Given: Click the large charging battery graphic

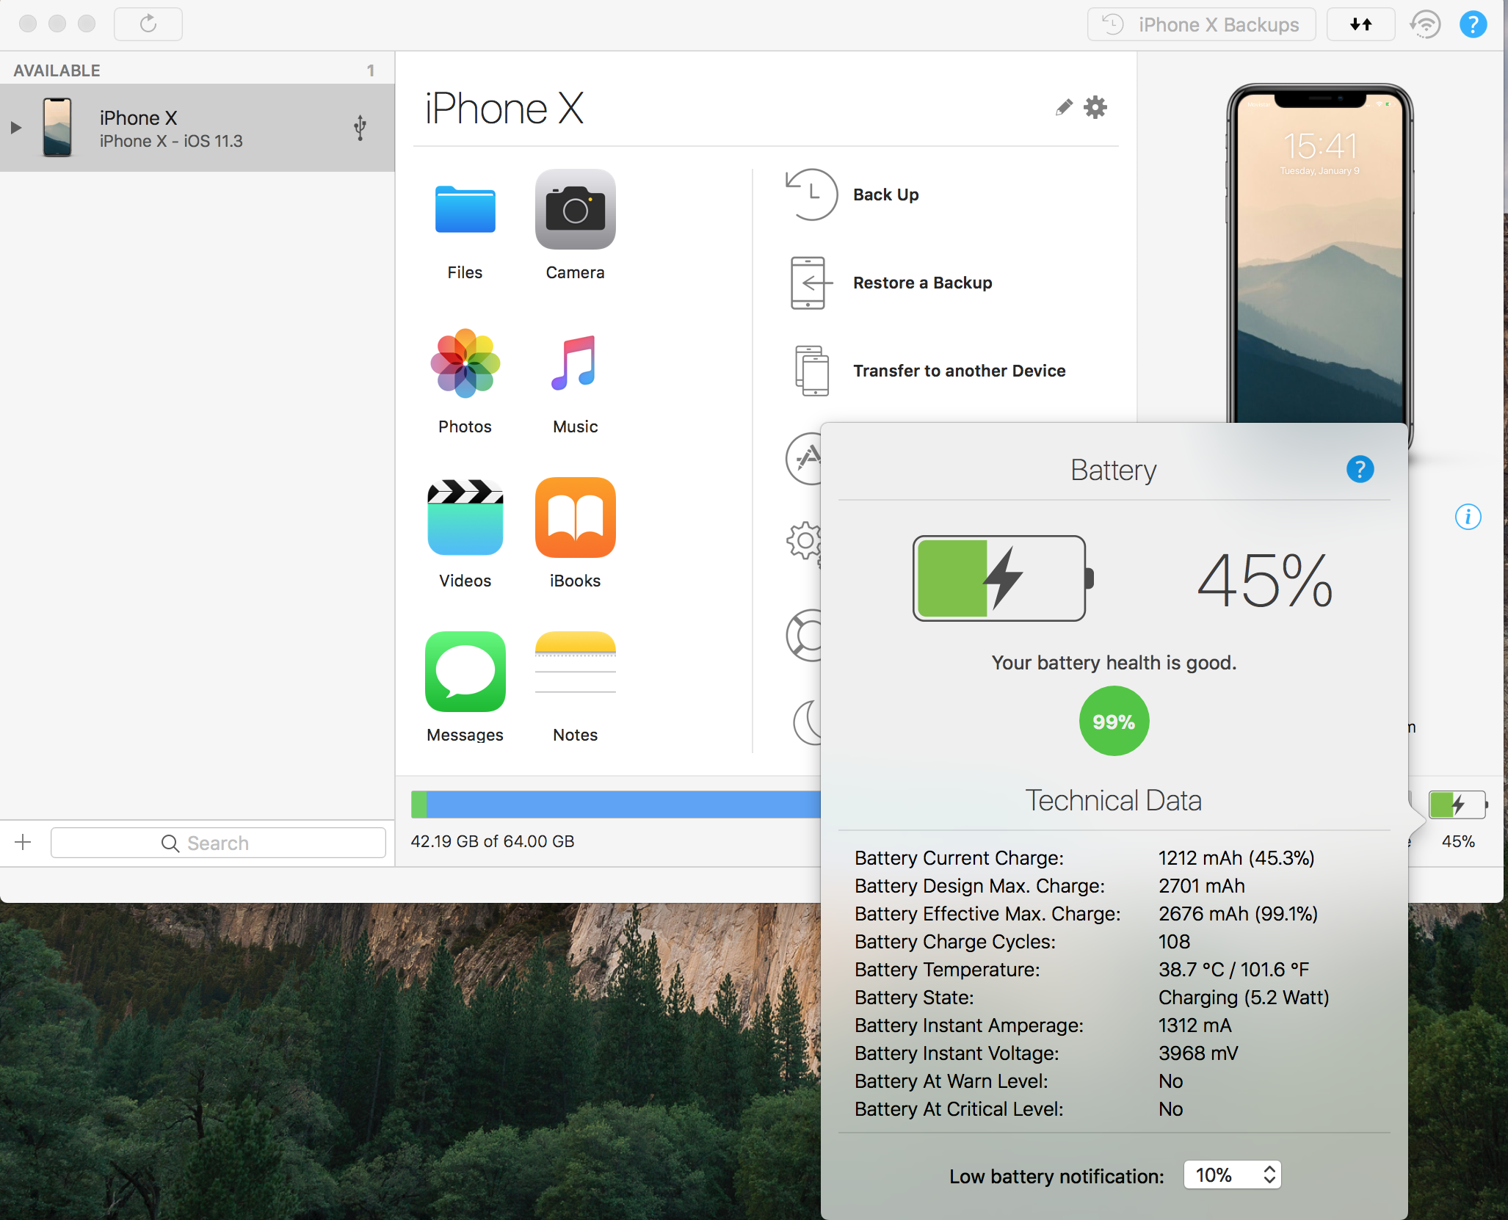Looking at the screenshot, I should tap(1003, 578).
